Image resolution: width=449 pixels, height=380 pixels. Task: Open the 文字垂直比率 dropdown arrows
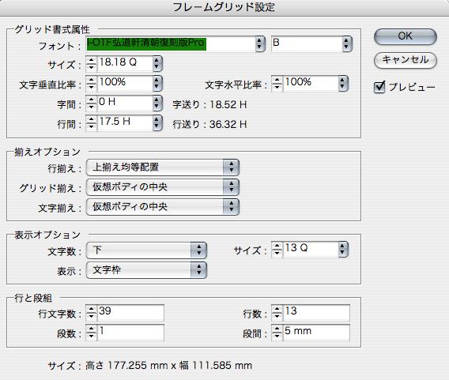pos(157,83)
